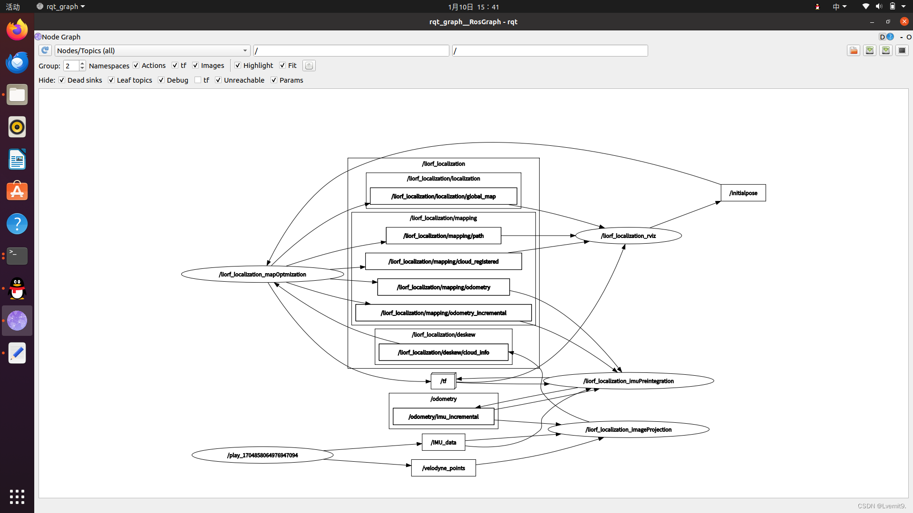Open the 活动 Activities overview
Image resolution: width=913 pixels, height=513 pixels.
13,7
